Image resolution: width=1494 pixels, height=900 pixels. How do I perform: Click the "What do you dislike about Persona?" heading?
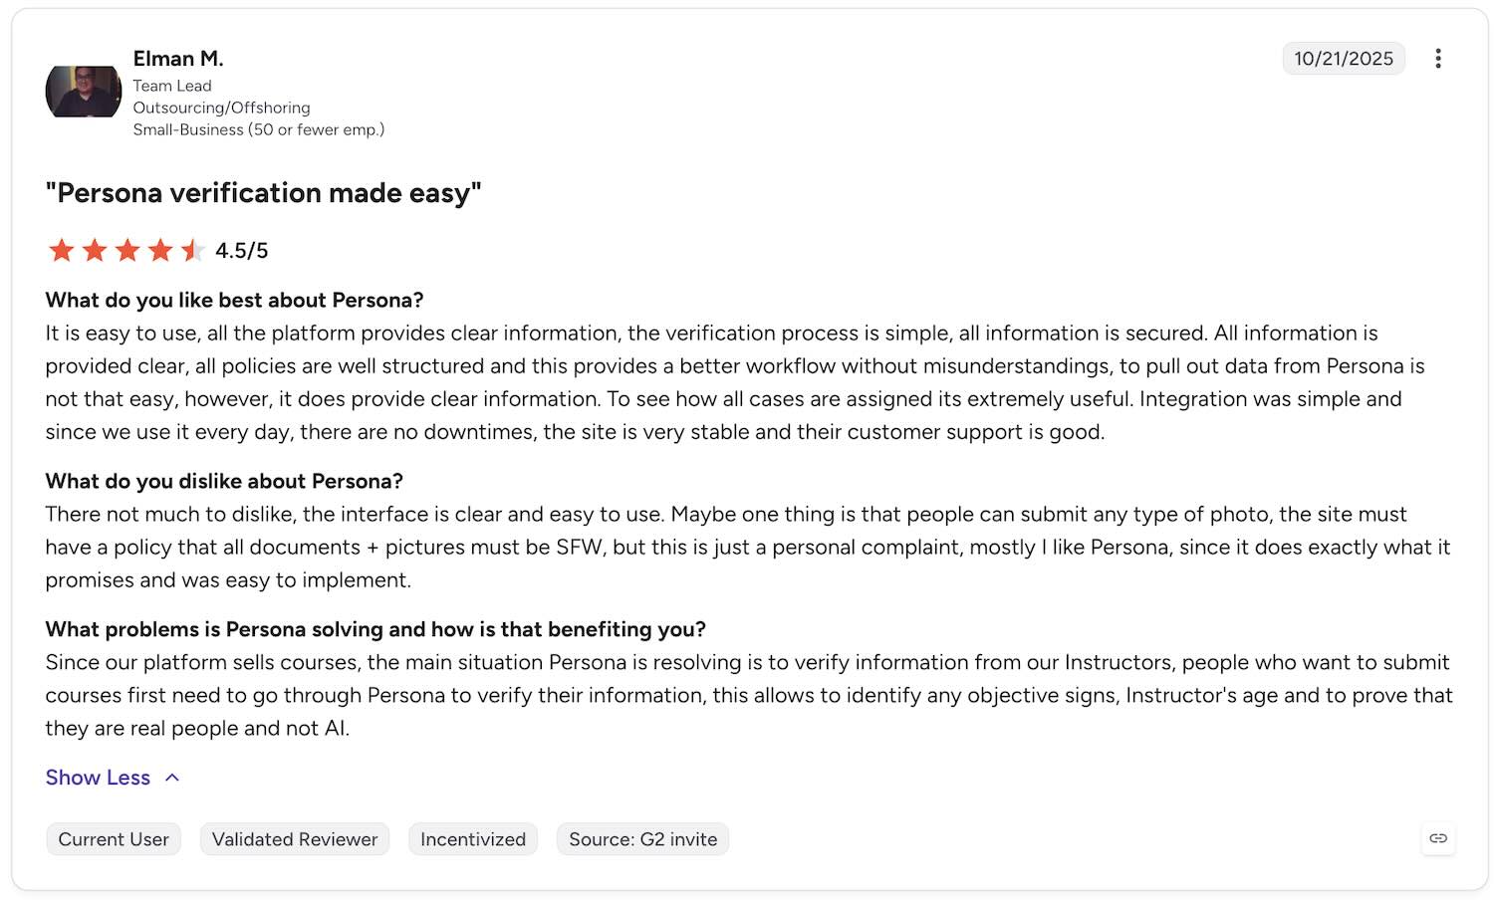coord(224,481)
